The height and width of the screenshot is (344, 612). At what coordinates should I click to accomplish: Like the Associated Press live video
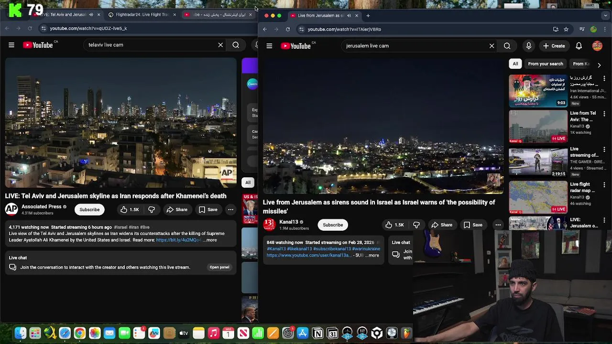[x=129, y=210]
